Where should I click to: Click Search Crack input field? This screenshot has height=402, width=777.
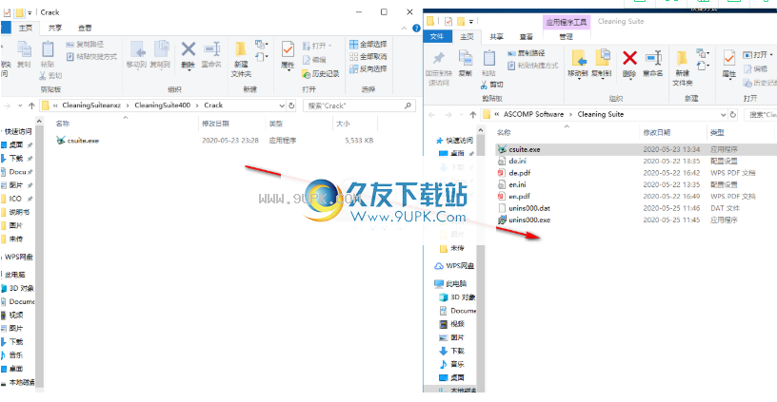[x=359, y=105]
